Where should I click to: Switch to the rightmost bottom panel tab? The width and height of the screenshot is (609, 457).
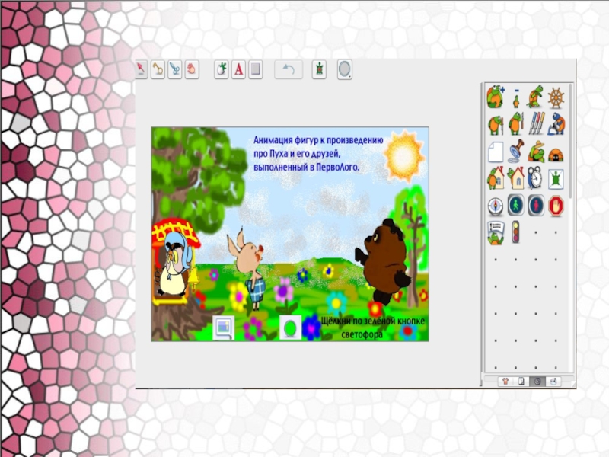point(553,382)
